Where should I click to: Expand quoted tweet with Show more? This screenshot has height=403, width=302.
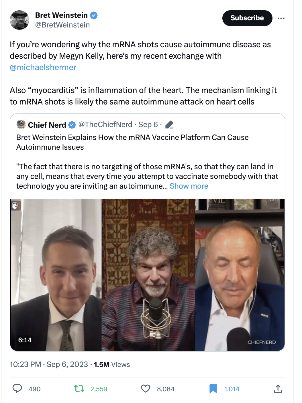pyautogui.click(x=189, y=186)
